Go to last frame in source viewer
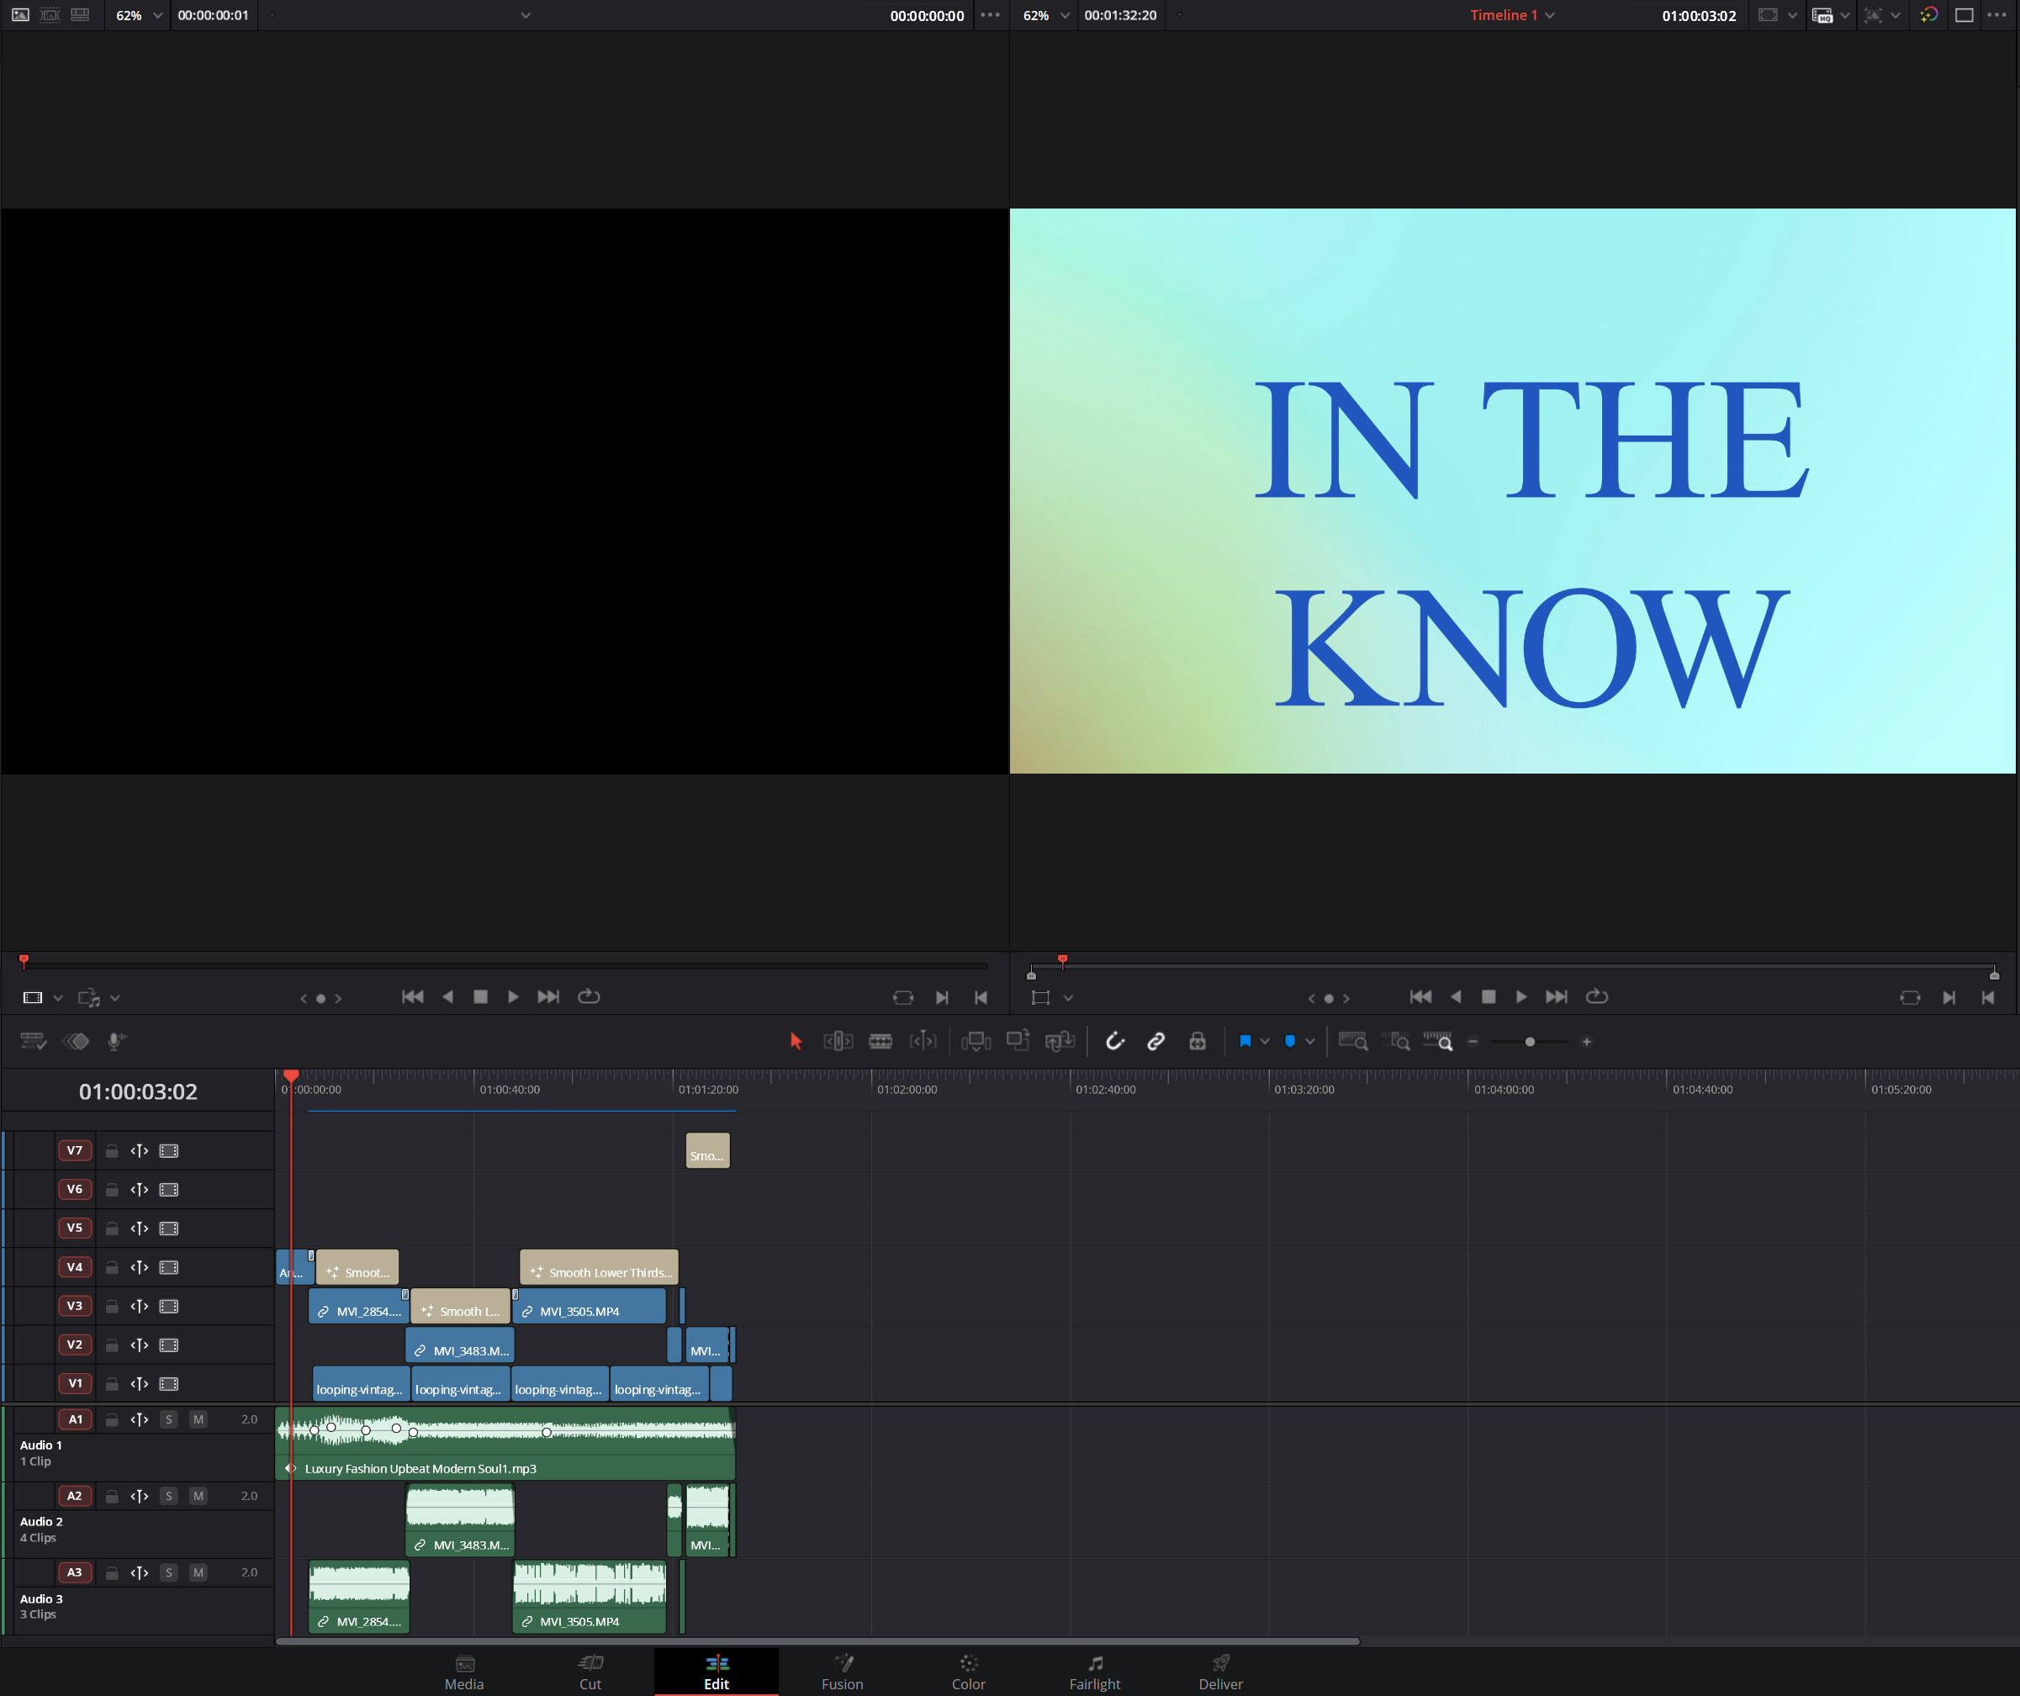This screenshot has height=1696, width=2020. [x=547, y=996]
